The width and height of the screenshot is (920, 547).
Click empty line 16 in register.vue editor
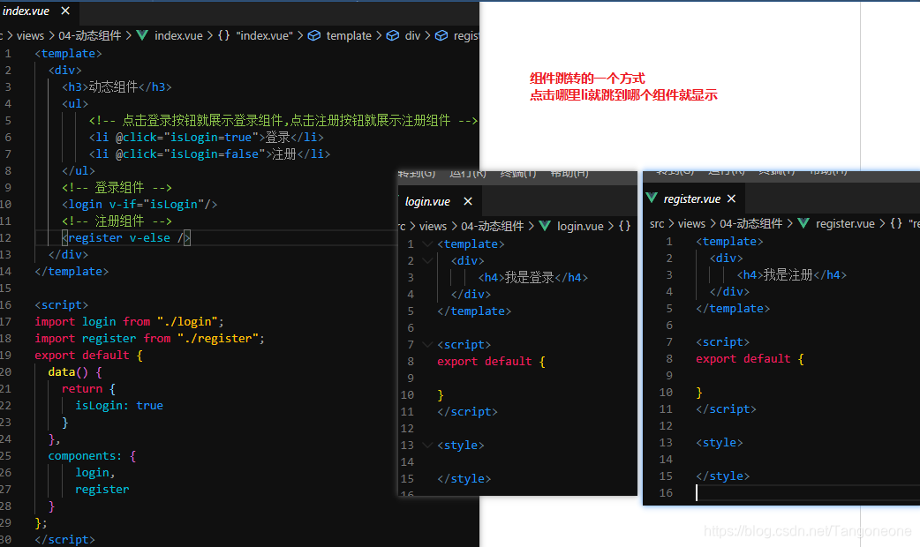807,493
